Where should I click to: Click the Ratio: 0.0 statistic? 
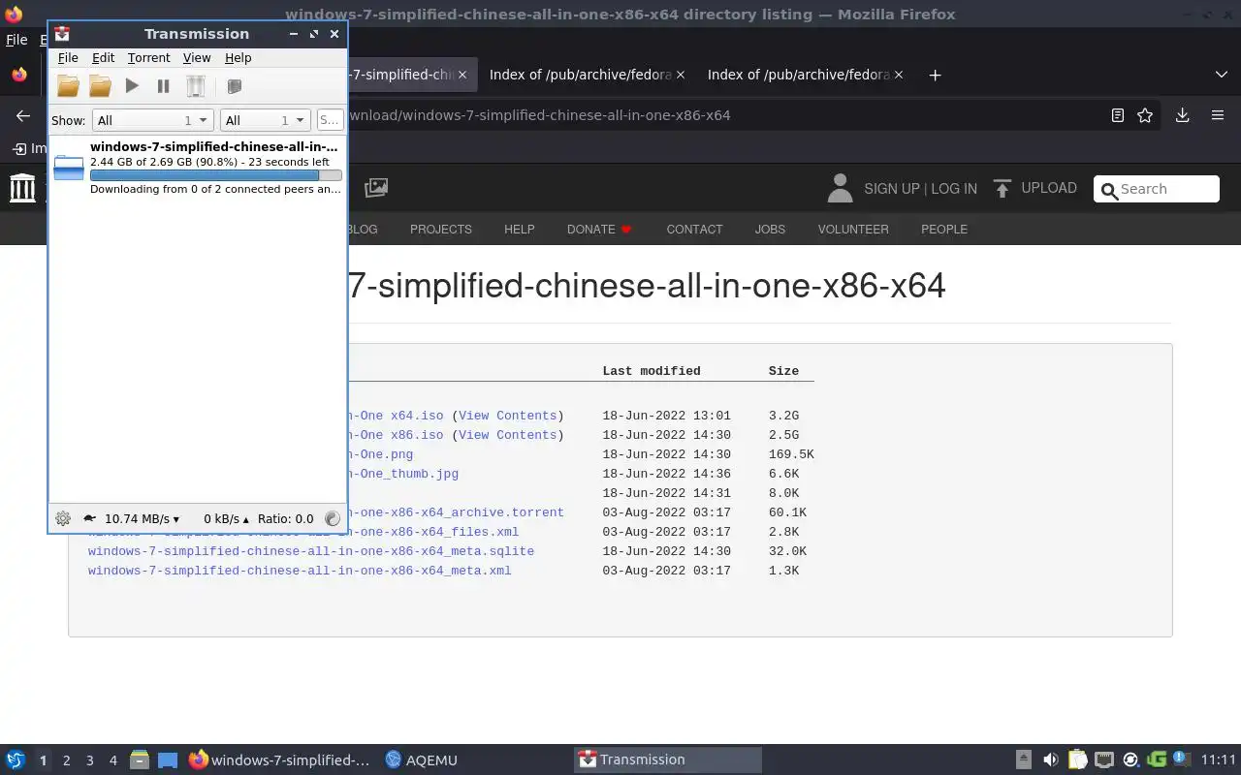(285, 518)
